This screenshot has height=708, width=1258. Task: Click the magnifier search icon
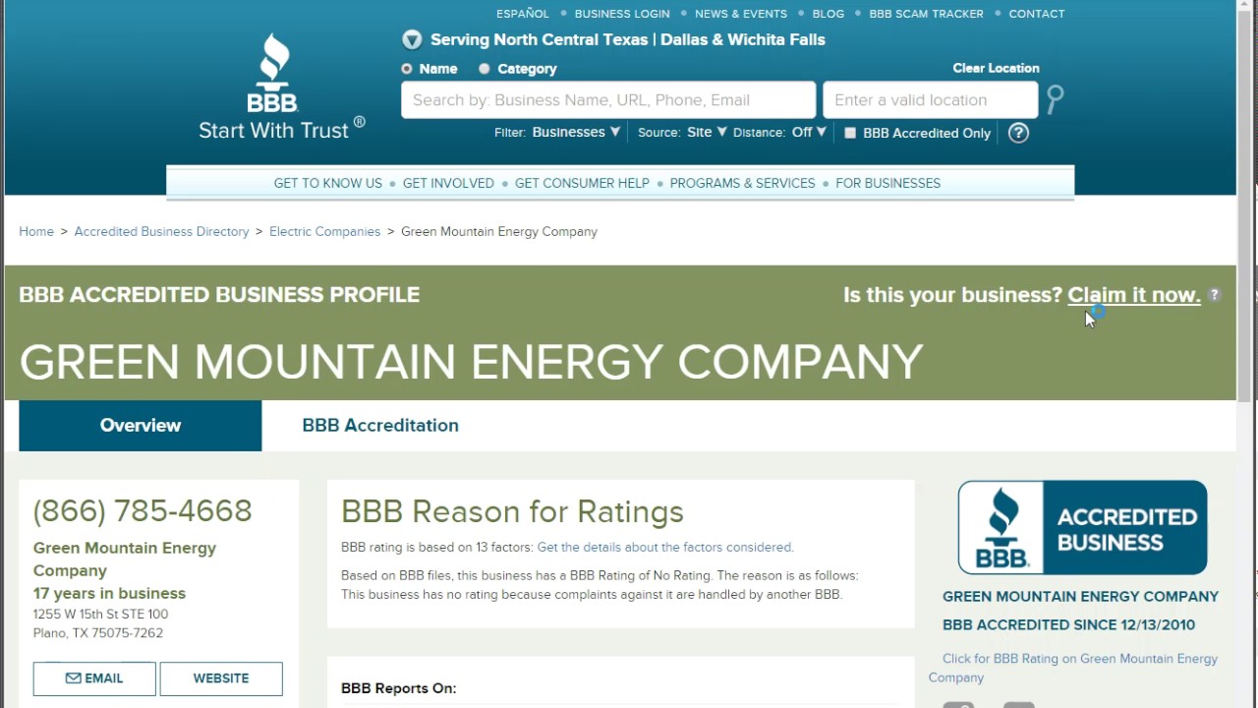click(1055, 99)
